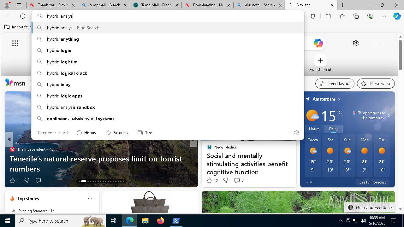Image resolution: width=404 pixels, height=227 pixels.
Task: Click the Windows taskbar search box
Action: tap(61, 221)
